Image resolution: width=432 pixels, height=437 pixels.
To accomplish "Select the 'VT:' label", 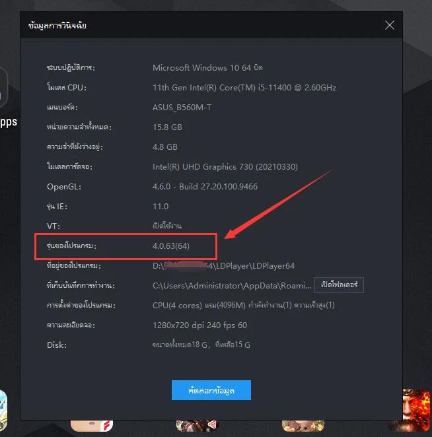I will pyautogui.click(x=54, y=226).
